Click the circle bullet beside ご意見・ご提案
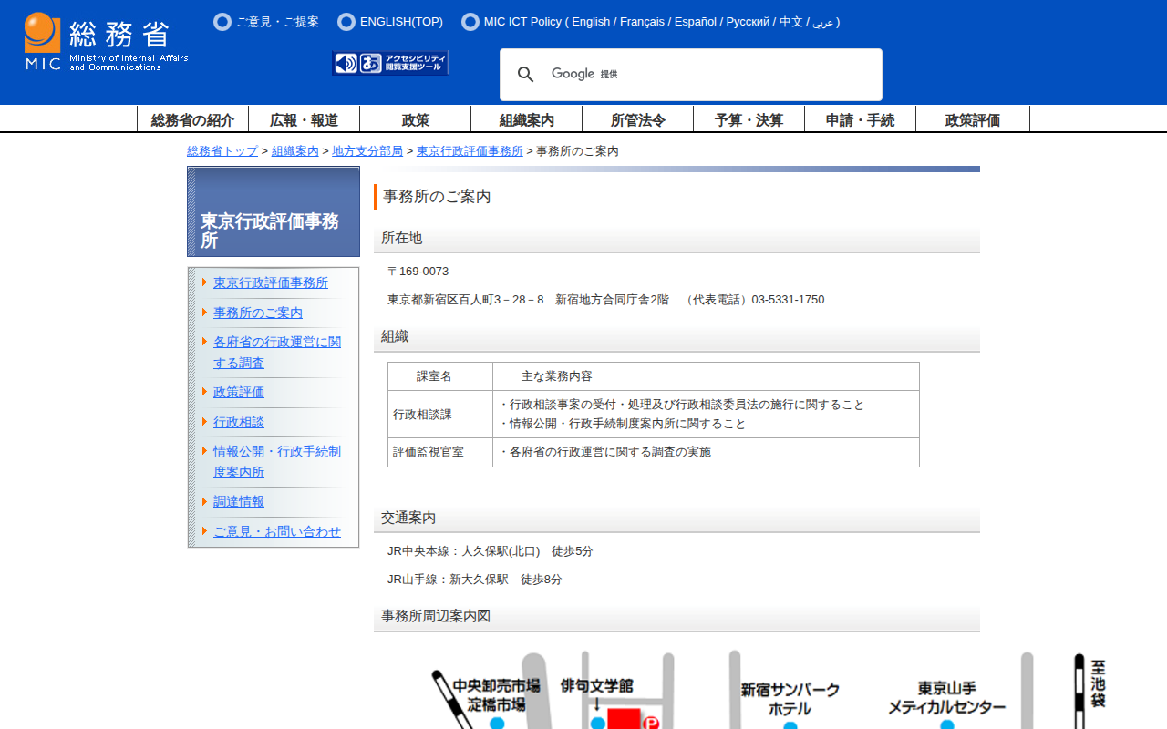This screenshot has width=1167, height=729. pos(222,22)
